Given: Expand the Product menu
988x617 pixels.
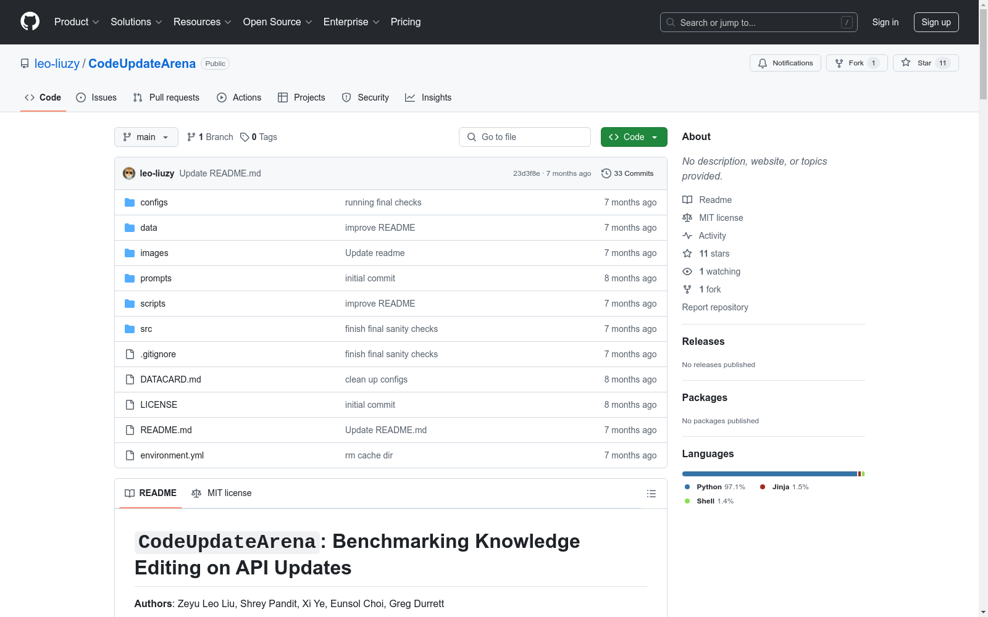Looking at the screenshot, I should [x=77, y=22].
